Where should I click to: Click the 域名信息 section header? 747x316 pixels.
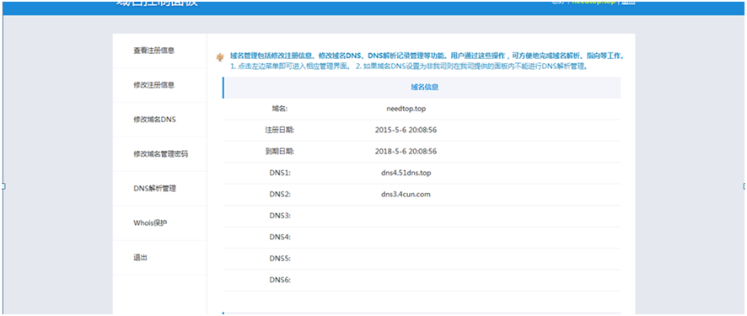coord(422,88)
